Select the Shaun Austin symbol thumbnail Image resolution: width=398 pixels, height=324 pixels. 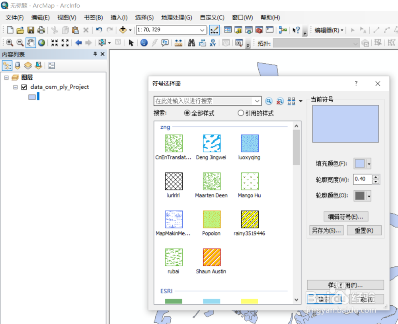point(212,257)
